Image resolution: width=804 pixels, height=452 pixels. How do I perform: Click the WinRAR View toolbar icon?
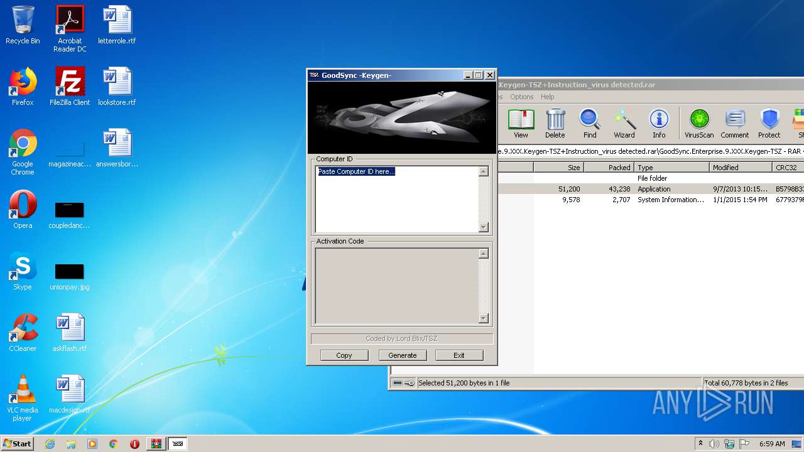pyautogui.click(x=521, y=124)
